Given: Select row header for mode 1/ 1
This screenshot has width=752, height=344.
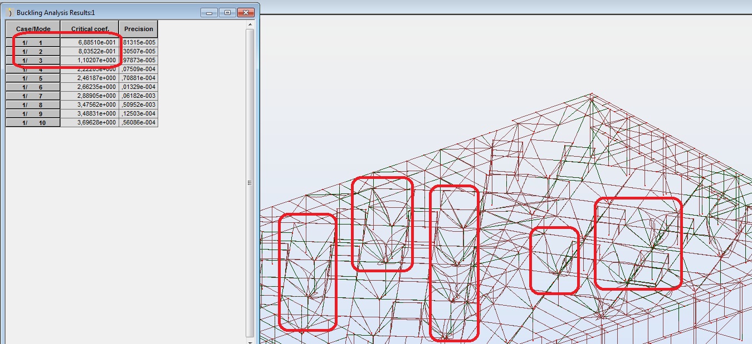Looking at the screenshot, I should [33, 42].
